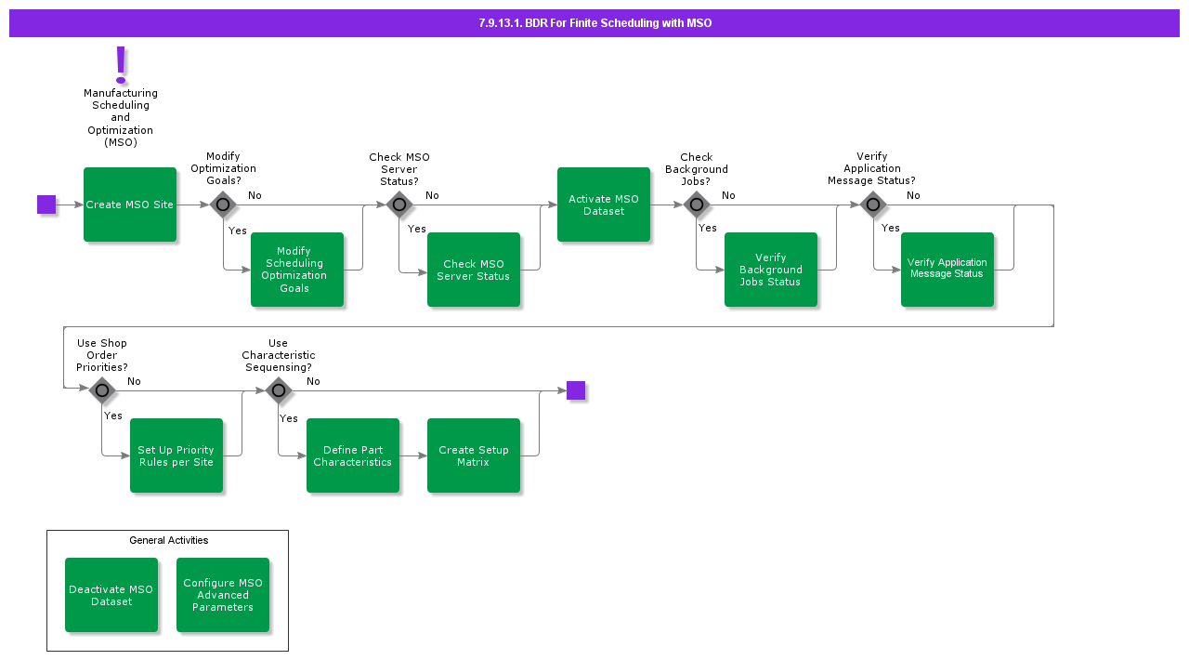Expand the Check MSO Server Status decision diamond
Viewport: 1189px width, 660px height.
399,204
